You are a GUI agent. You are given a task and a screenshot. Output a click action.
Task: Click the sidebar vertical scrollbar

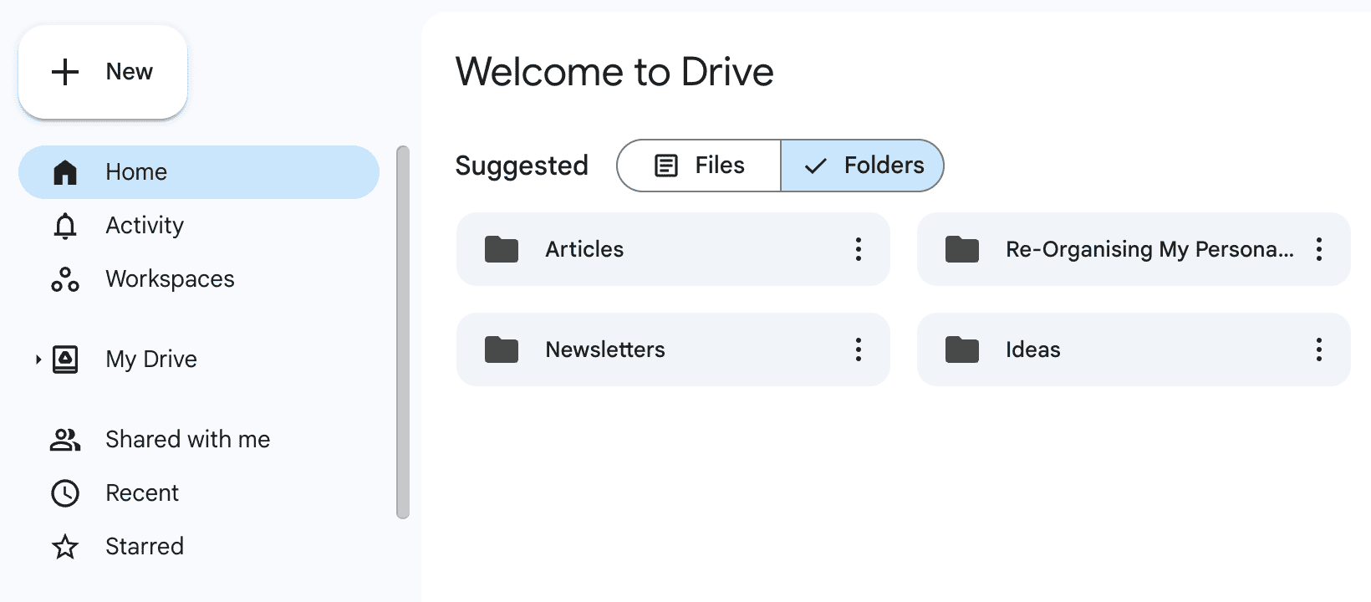point(403,333)
